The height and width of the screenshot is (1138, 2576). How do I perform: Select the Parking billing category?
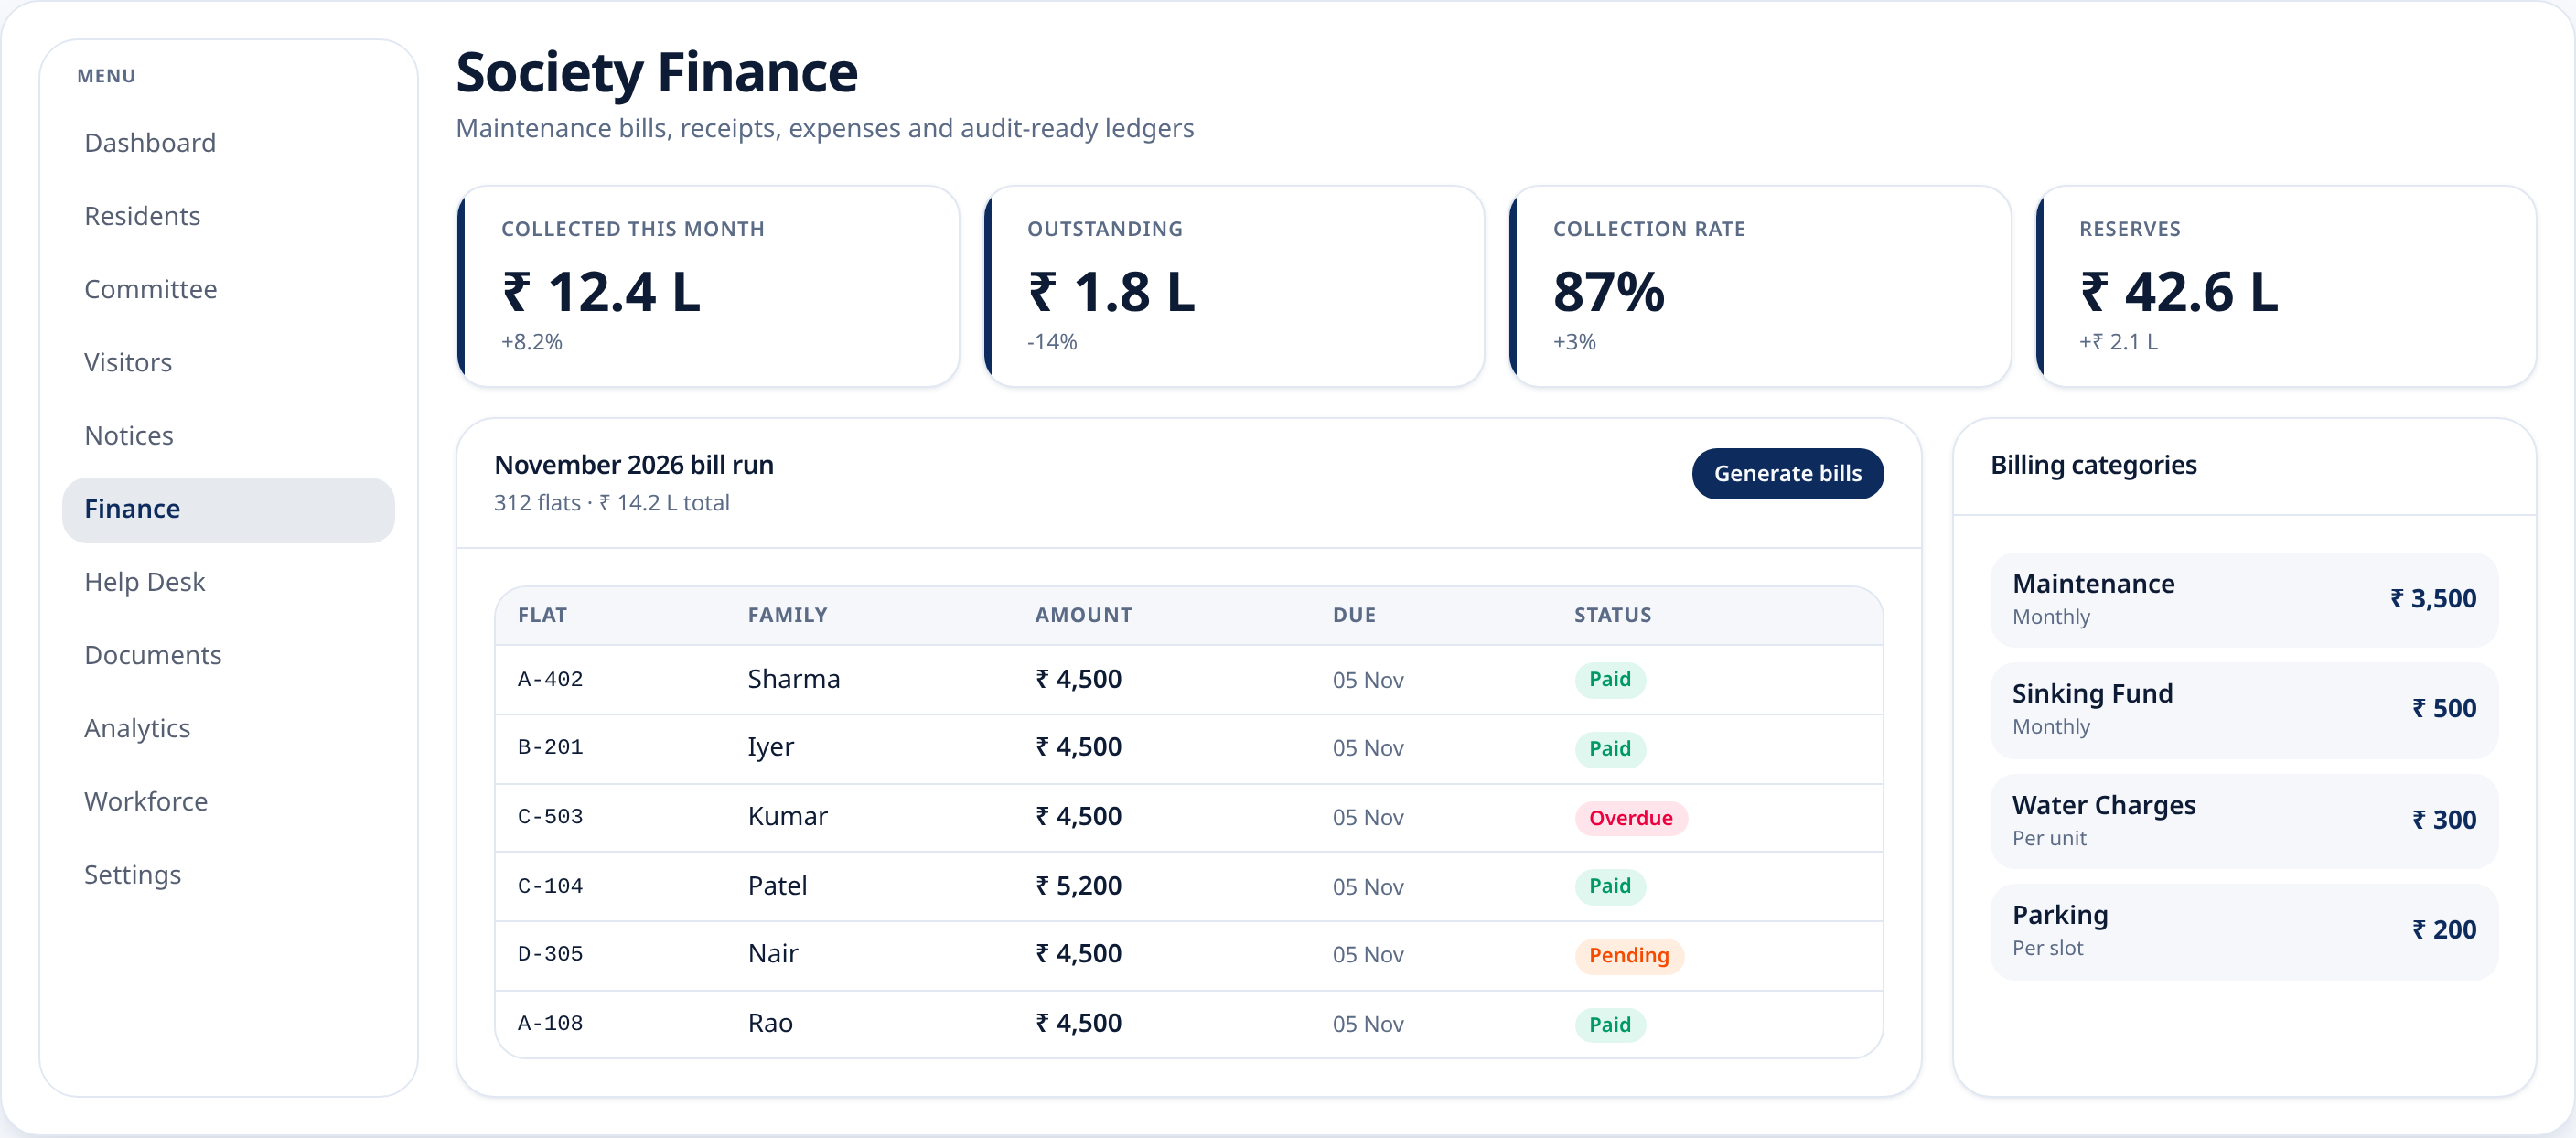pos(2244,930)
